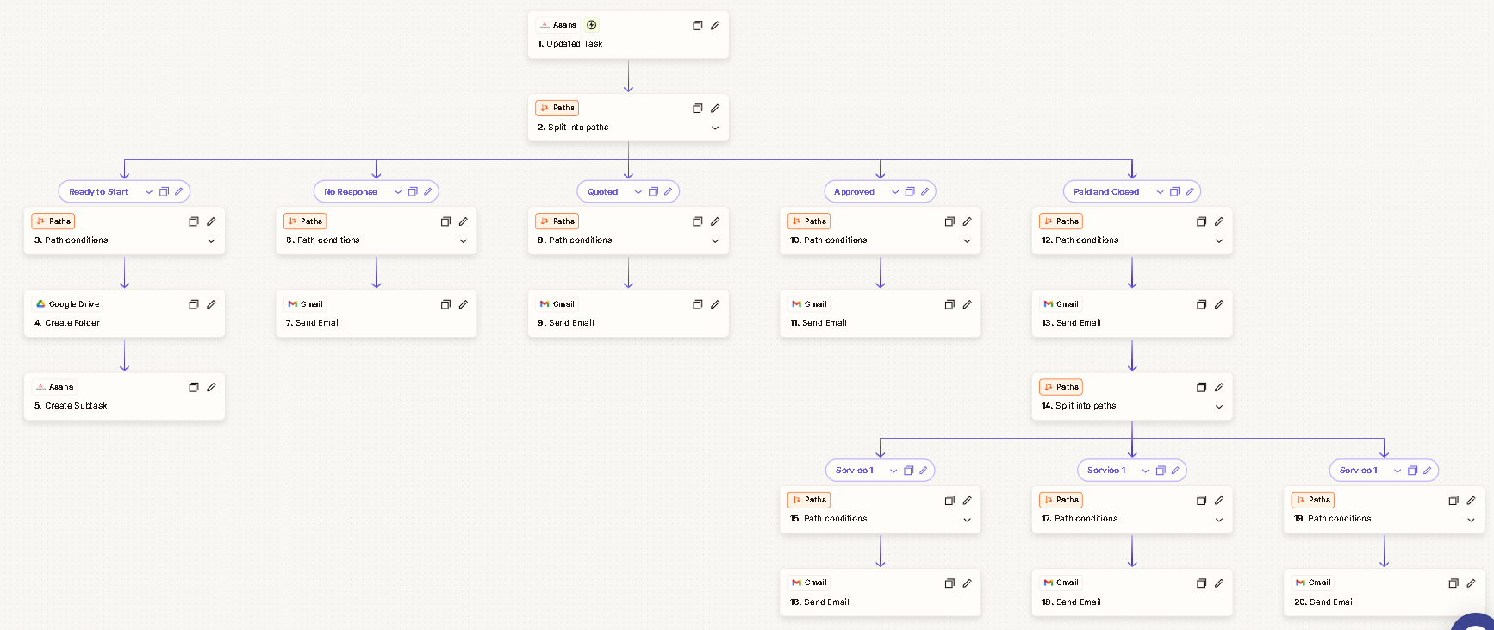Edit step 4 Create Folder with pencil
The image size is (1494, 630).
tap(211, 304)
